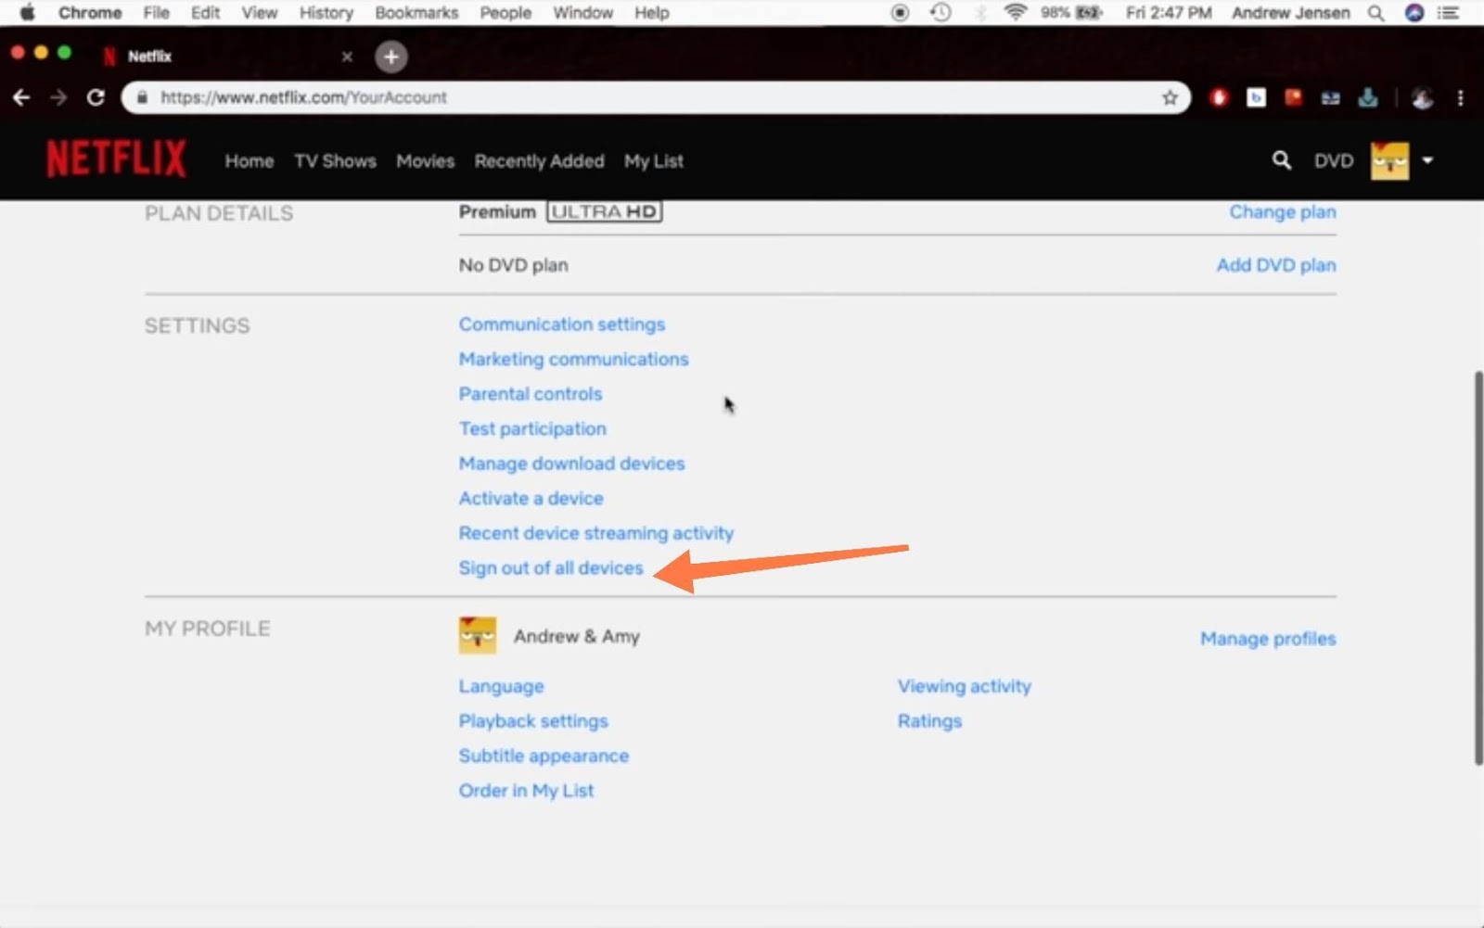Click the browser forward arrow
This screenshot has width=1484, height=928.
[x=58, y=97]
